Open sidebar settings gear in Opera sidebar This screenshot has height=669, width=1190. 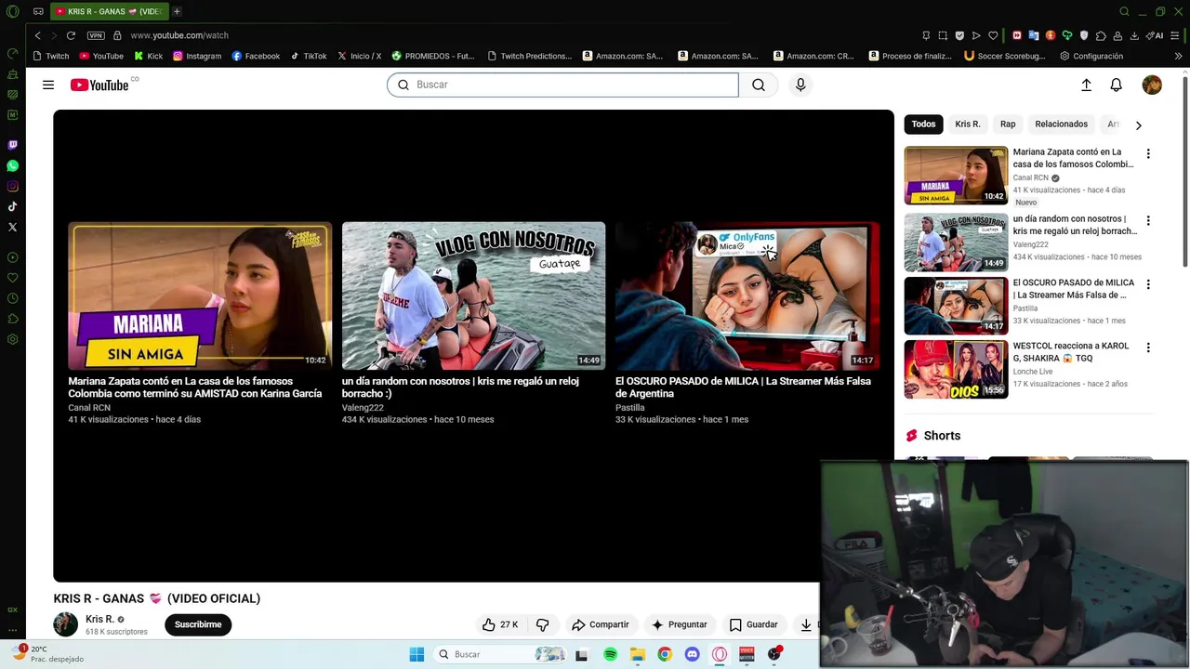(x=12, y=339)
